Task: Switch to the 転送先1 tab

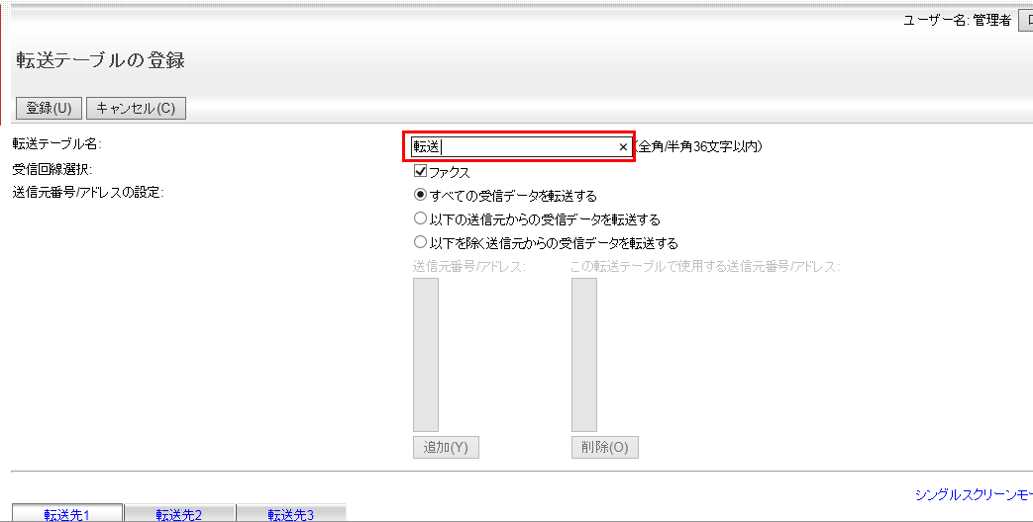Action: point(67,514)
